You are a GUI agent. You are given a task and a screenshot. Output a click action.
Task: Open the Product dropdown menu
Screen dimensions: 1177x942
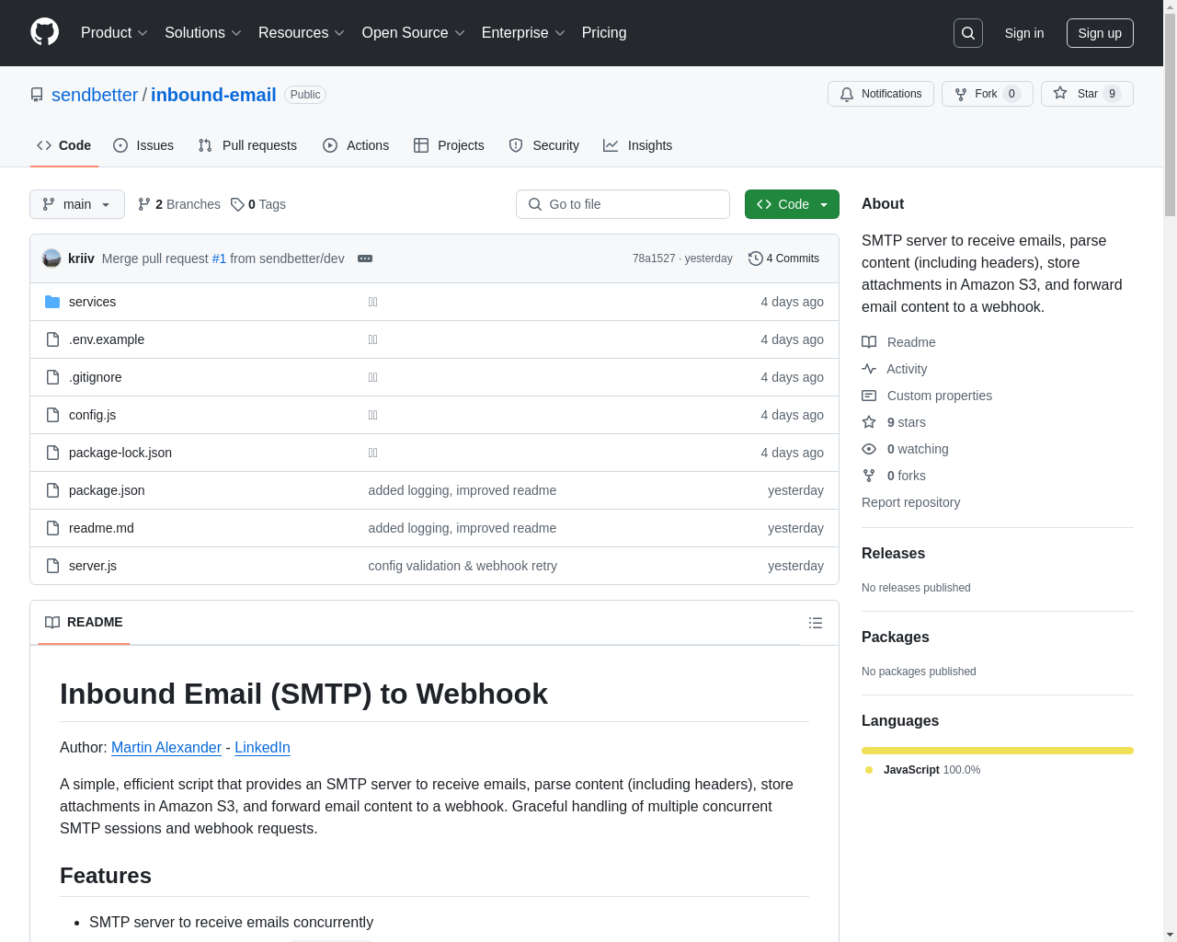tap(114, 33)
